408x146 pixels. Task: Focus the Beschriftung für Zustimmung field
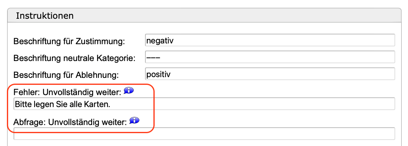pyautogui.click(x=270, y=40)
